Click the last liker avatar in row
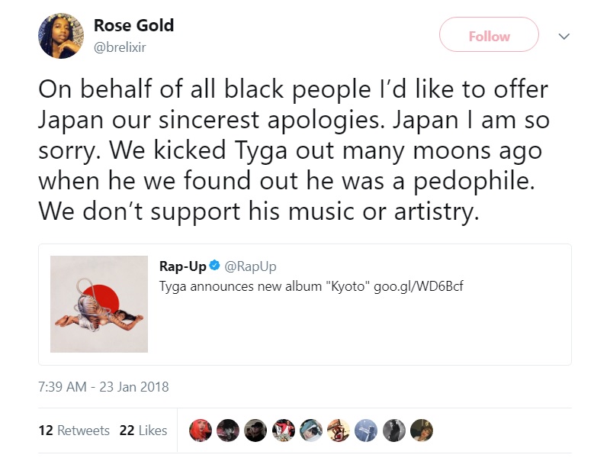 pyautogui.click(x=422, y=431)
